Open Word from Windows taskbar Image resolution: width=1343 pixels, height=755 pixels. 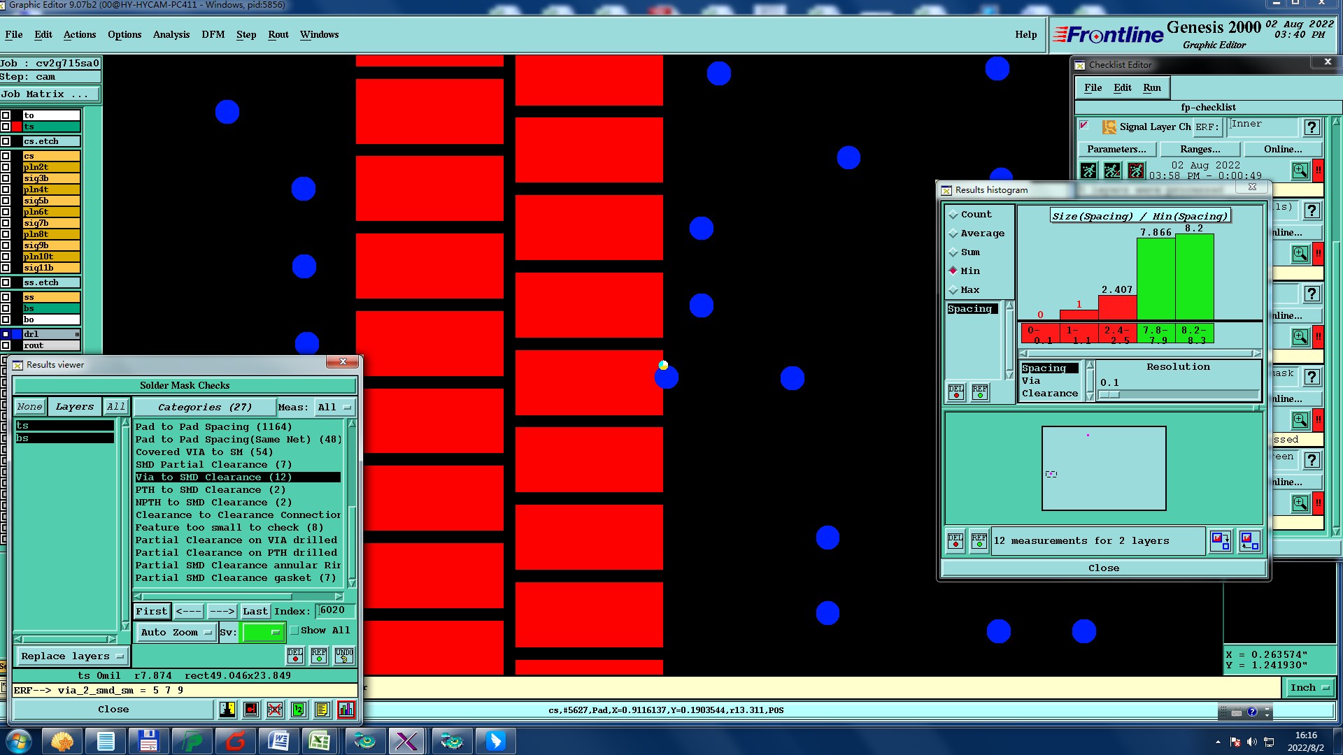tap(278, 741)
